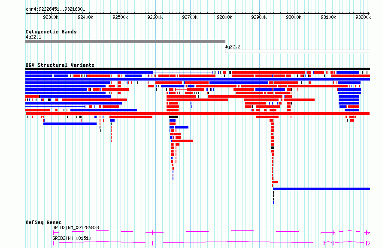The width and height of the screenshot is (382, 248).
Task: Select the 92300k scale tick label
Action: (x=51, y=17)
